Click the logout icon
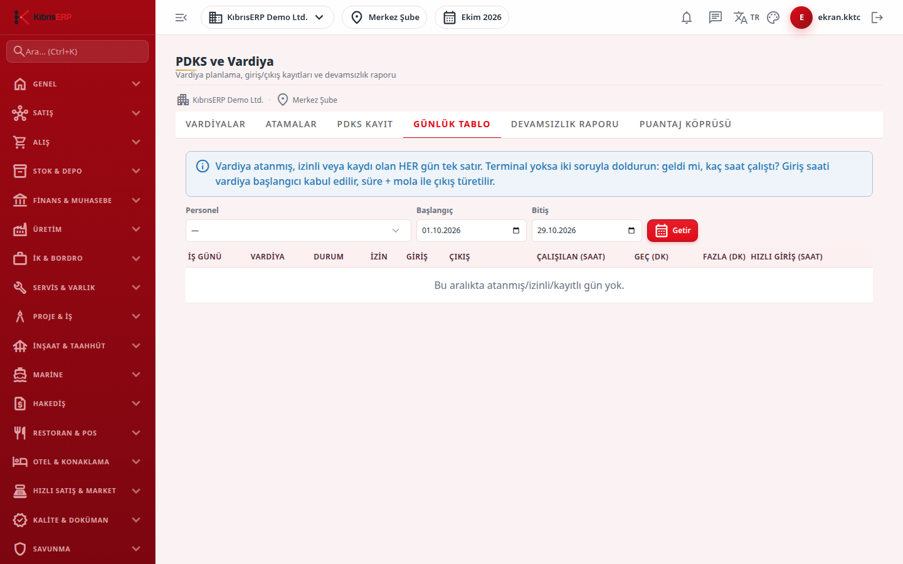The width and height of the screenshot is (903, 564). point(877,18)
